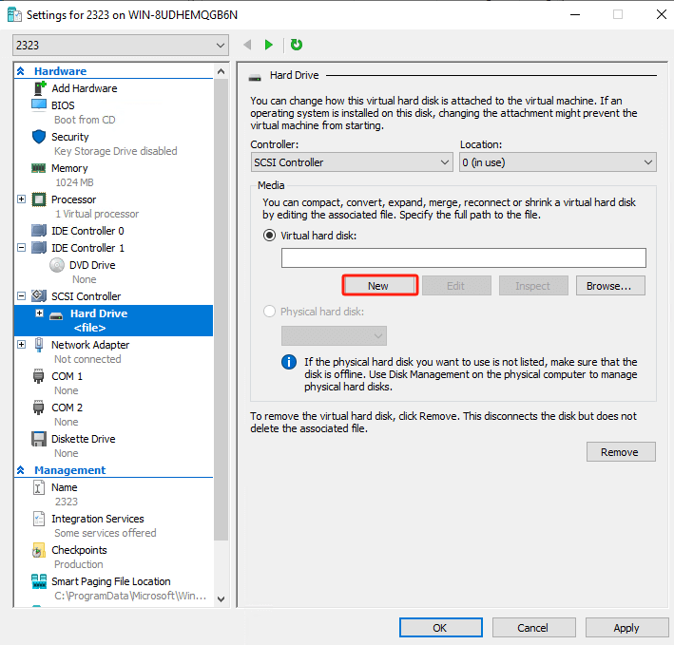Click the Network Adapter icon
The image size is (674, 645).
(39, 345)
